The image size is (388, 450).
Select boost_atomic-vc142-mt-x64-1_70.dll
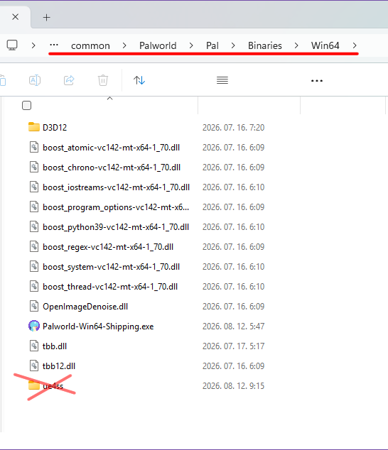(x=112, y=148)
